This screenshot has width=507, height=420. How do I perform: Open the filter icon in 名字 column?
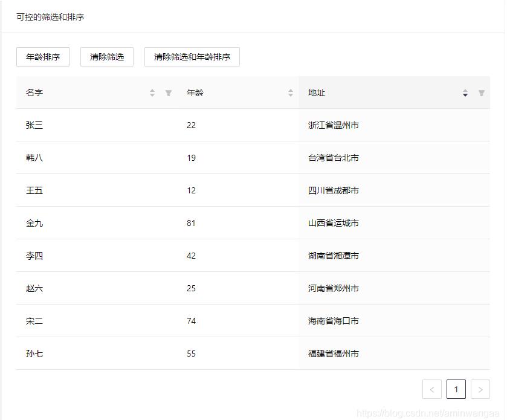(x=169, y=93)
